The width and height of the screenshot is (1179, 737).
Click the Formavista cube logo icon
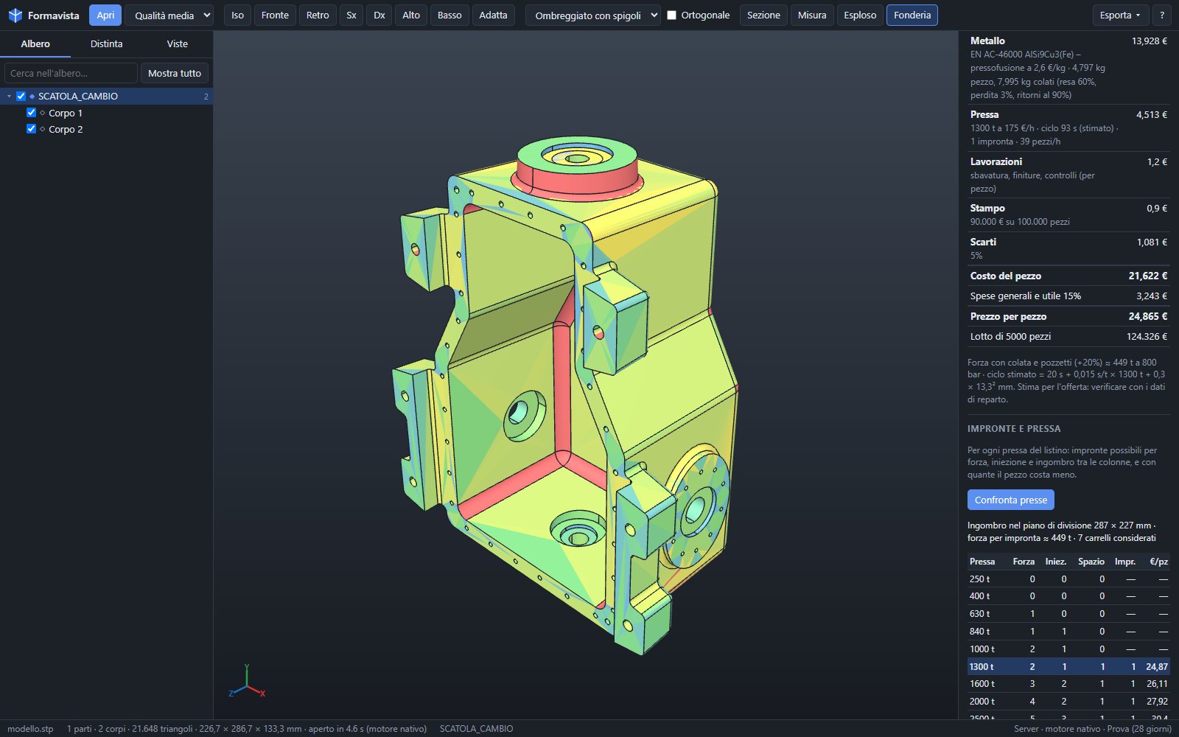pyautogui.click(x=15, y=15)
